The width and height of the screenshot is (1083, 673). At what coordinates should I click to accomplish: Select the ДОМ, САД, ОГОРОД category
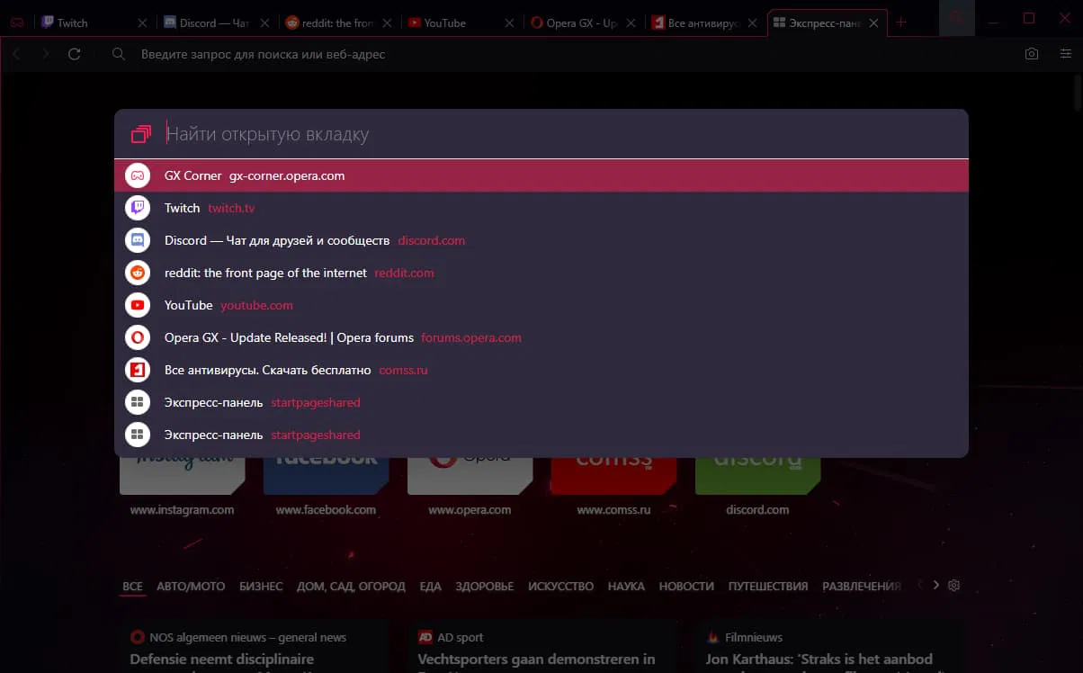click(351, 586)
